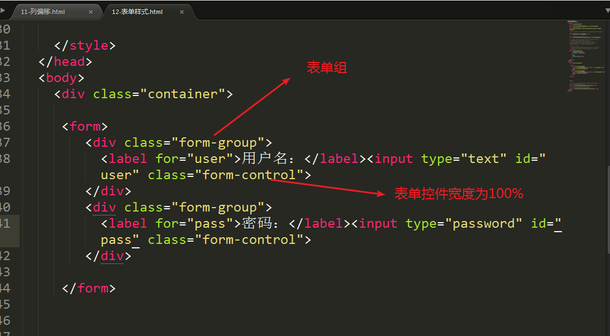The height and width of the screenshot is (336, 610).
Task: Click the red 表单组 annotation
Action: [x=327, y=68]
